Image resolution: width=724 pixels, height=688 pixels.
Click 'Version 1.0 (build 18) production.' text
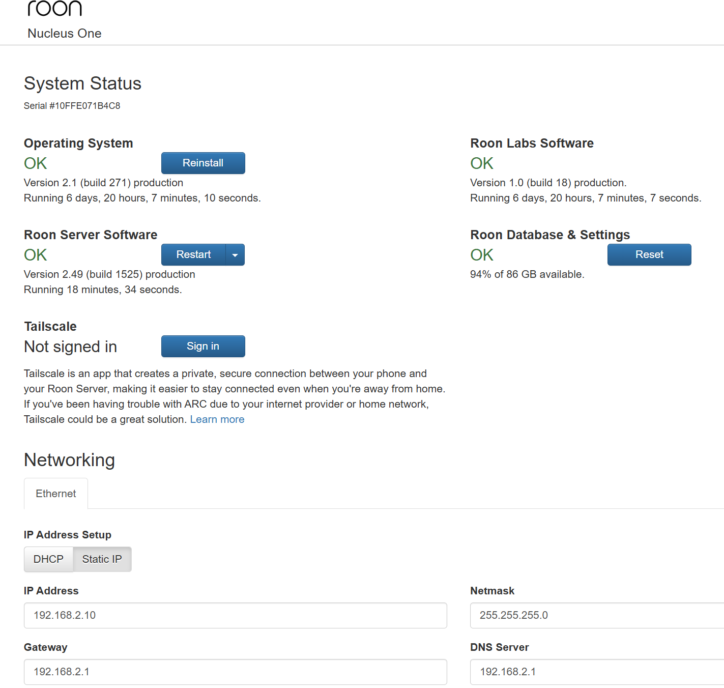click(548, 183)
